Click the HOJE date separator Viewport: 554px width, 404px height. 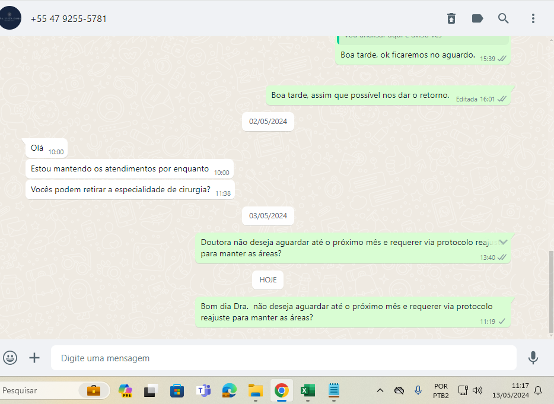[268, 280]
